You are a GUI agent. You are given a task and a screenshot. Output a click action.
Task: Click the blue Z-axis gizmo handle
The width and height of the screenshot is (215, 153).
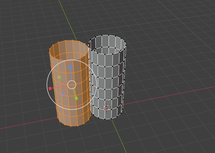[x=70, y=67]
